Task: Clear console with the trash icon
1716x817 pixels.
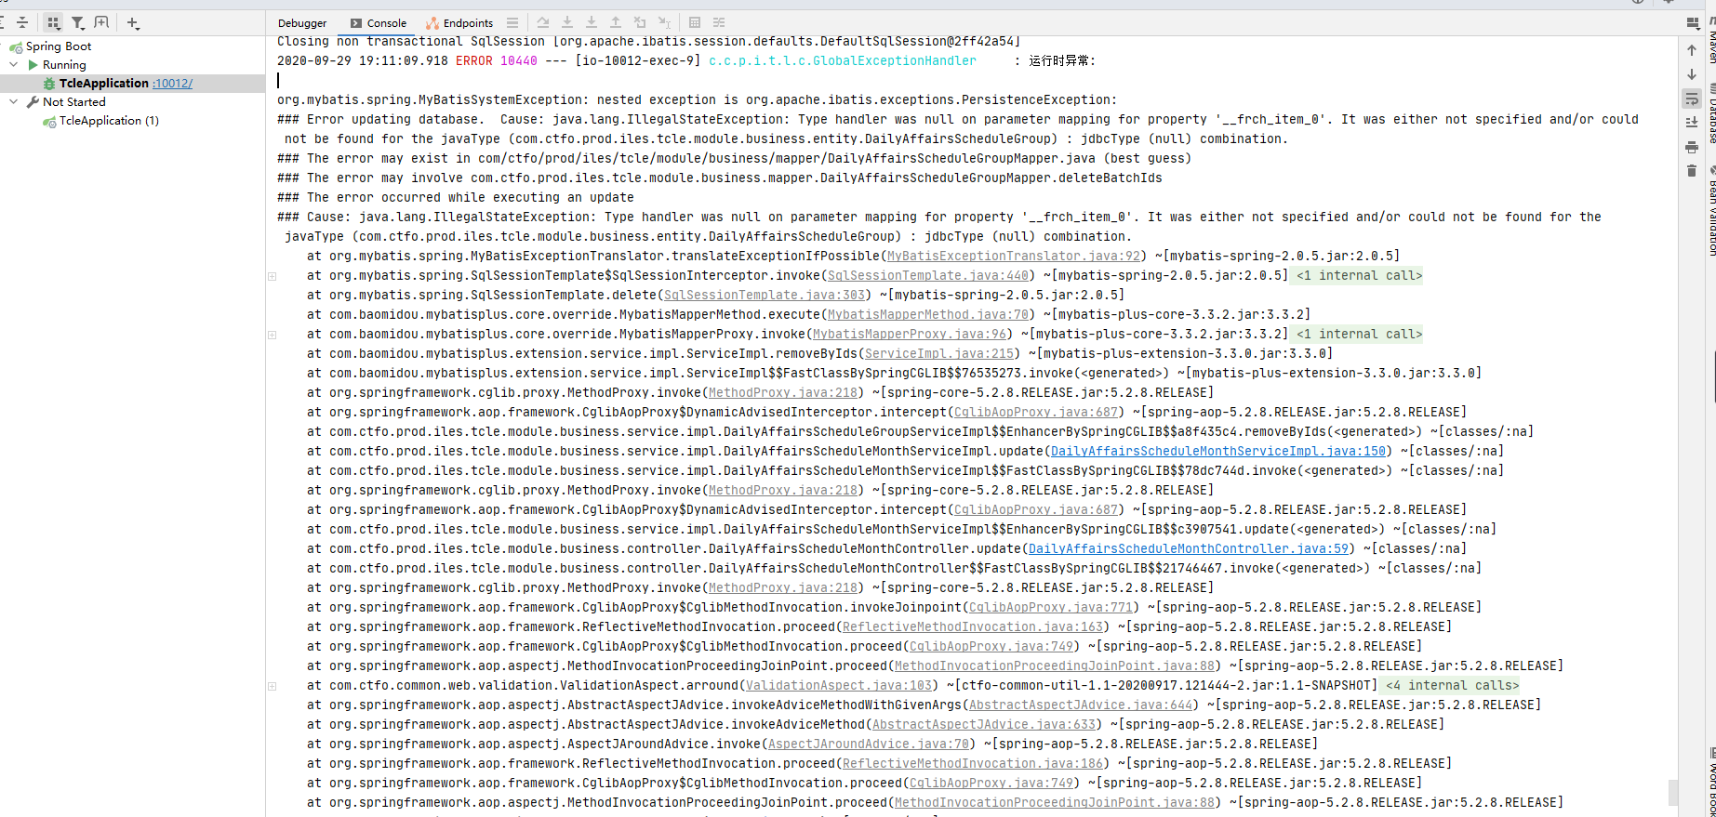Action: point(1692,171)
